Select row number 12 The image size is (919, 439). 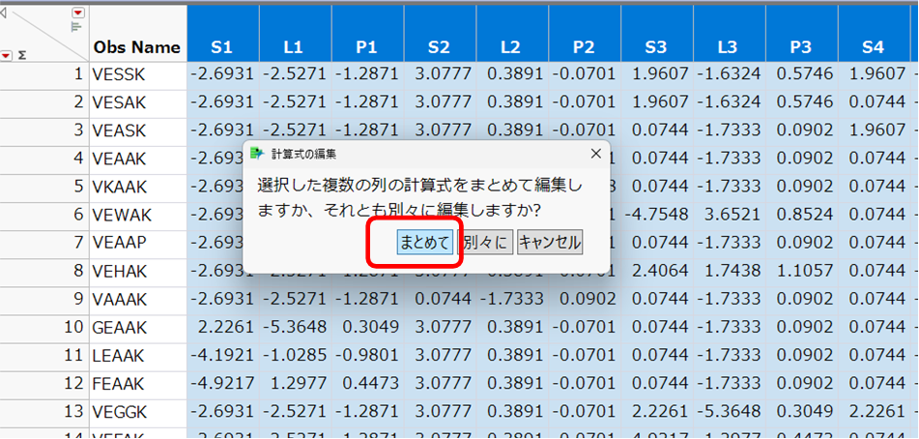43,384
